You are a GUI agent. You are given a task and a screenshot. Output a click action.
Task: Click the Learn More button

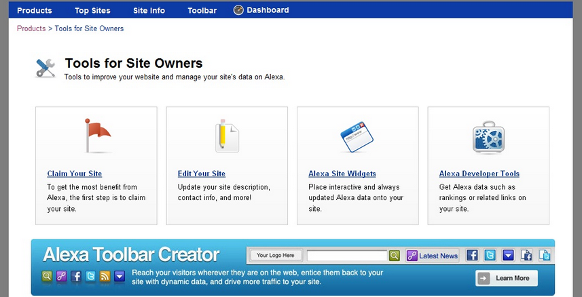[x=507, y=278]
